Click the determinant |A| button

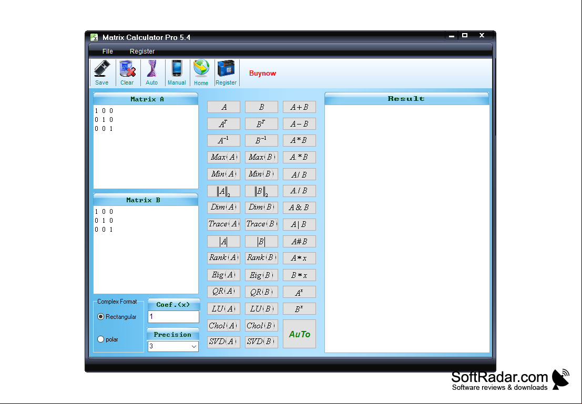(223, 241)
